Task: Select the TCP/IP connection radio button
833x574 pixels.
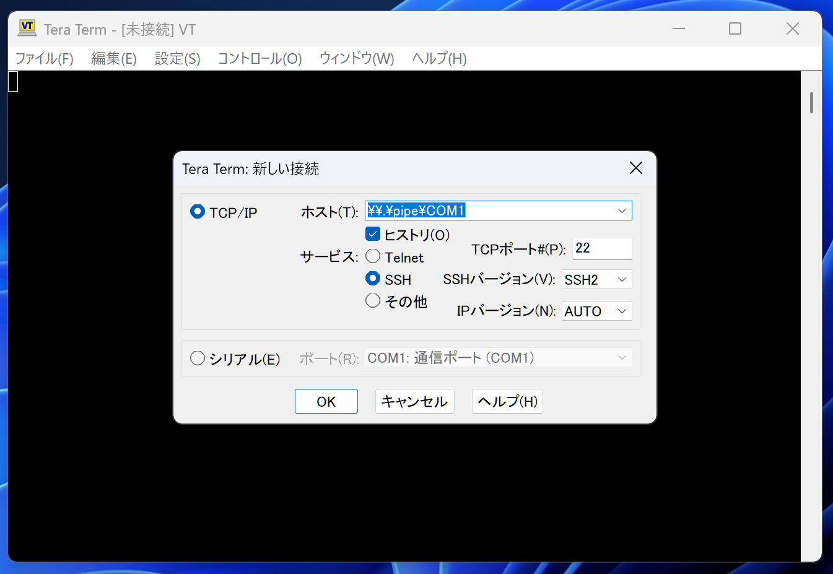Action: [197, 211]
